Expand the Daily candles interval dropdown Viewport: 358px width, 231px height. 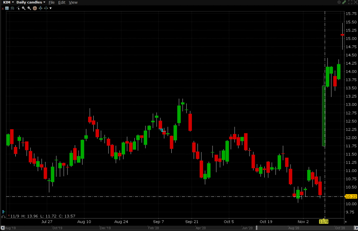pos(31,2)
